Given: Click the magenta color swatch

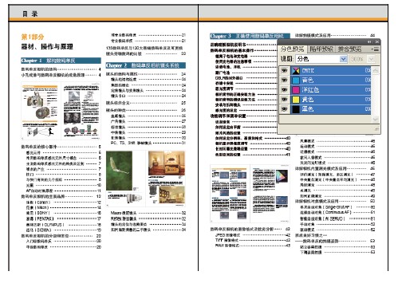Looking at the screenshot, I should (296, 90).
